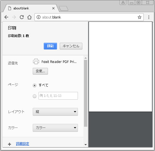Go to the home page icon
The image size is (155, 151).
click(29, 17)
